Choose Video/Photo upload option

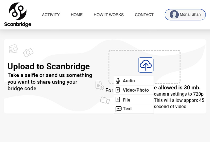pyautogui.click(x=134, y=90)
